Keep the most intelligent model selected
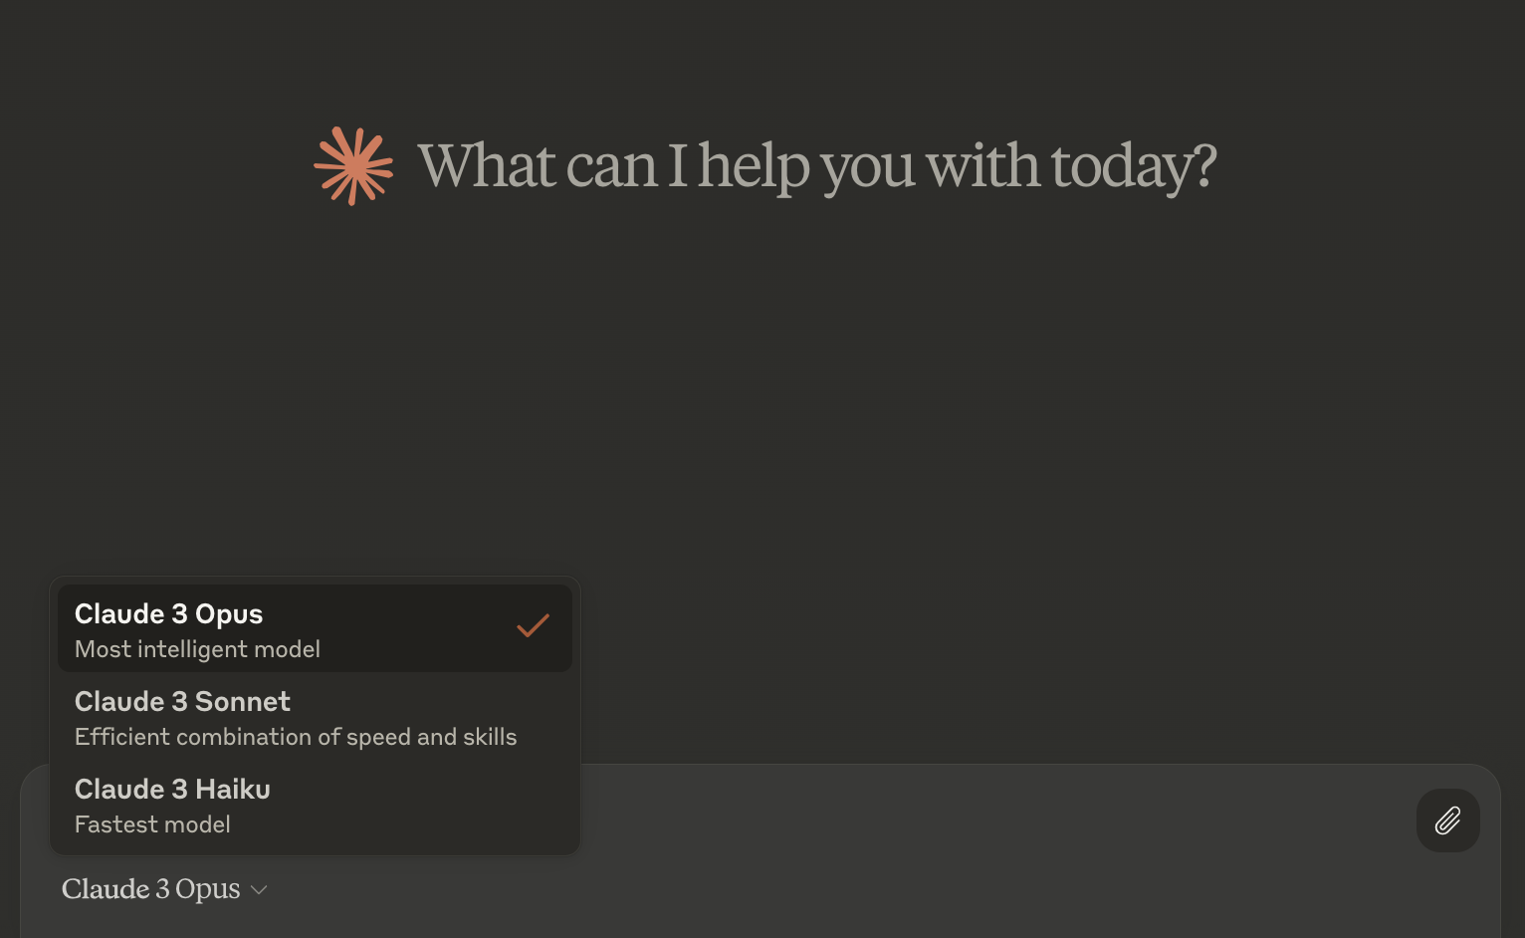Screen dimensions: 1525x938 [x=315, y=629]
